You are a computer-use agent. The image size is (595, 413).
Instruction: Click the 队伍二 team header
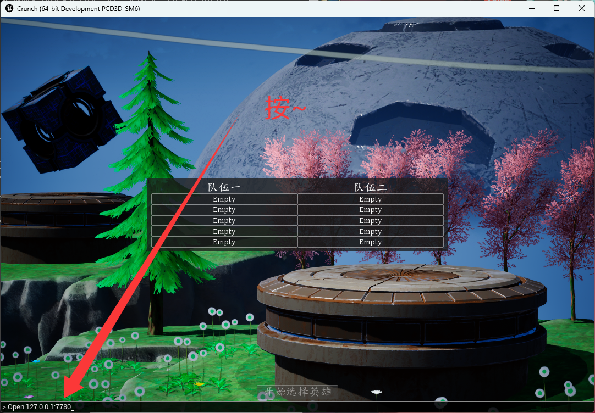click(370, 187)
